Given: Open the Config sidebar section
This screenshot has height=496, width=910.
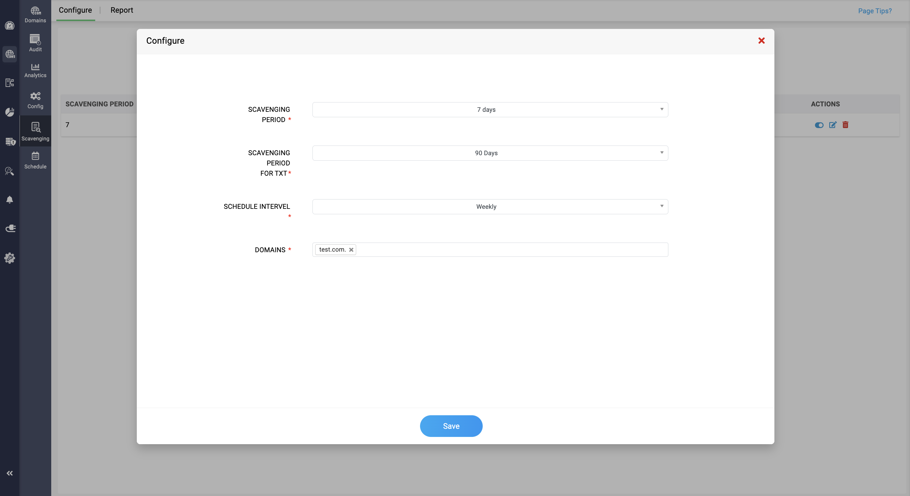Looking at the screenshot, I should tap(35, 100).
